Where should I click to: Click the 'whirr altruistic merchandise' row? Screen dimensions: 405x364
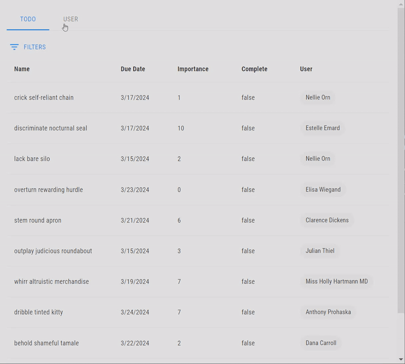[52, 282]
